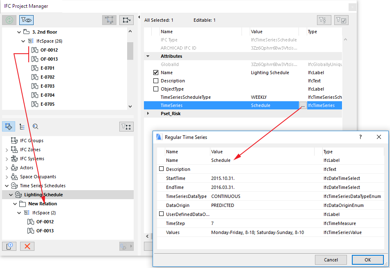Click the filter assignments tree icon
The width and height of the screenshot is (390, 268).
coord(126,127)
